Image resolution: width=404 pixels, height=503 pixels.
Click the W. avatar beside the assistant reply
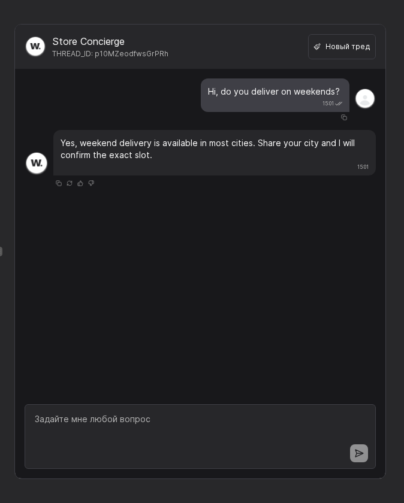tap(37, 163)
